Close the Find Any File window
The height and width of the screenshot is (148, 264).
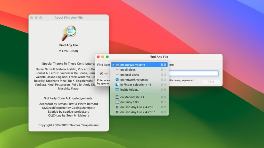[x=98, y=57]
